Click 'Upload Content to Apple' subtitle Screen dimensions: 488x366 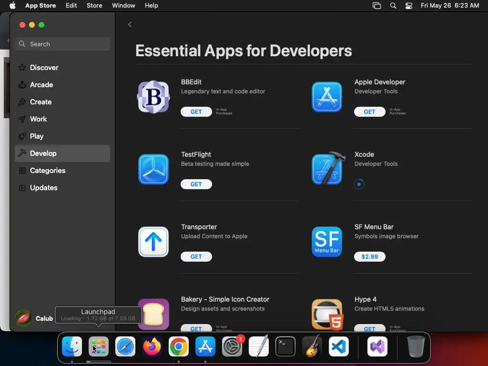(x=214, y=236)
